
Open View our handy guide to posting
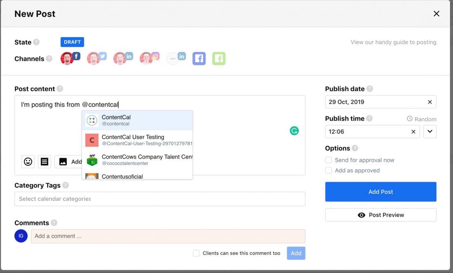[x=393, y=42]
